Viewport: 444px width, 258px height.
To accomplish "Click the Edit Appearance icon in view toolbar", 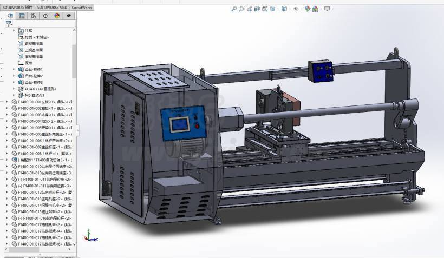I will [308, 9].
